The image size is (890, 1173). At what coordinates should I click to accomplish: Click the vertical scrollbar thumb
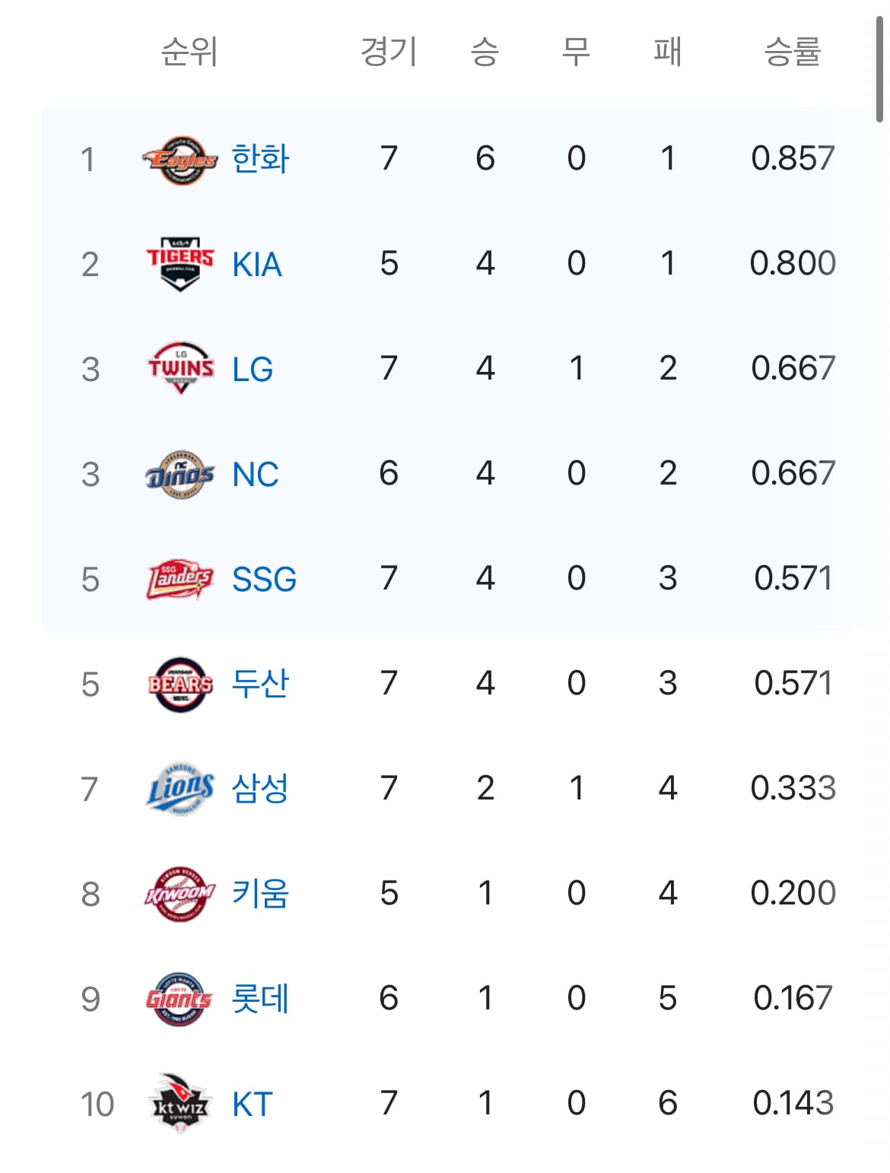tap(879, 68)
